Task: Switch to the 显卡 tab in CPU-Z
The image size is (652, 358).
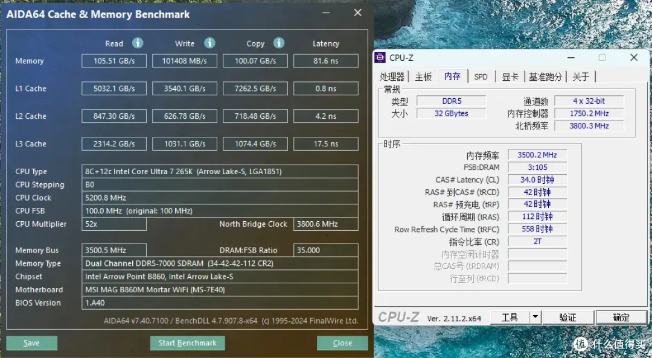Action: [510, 77]
